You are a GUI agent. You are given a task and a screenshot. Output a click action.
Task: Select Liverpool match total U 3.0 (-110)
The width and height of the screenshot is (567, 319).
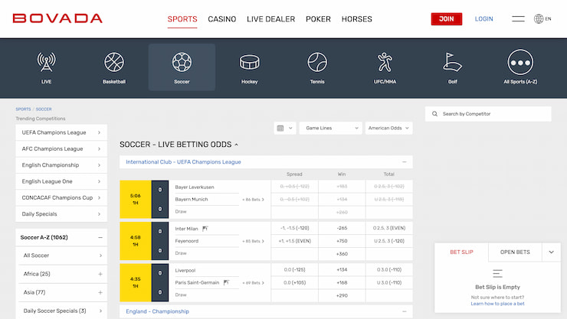point(389,282)
